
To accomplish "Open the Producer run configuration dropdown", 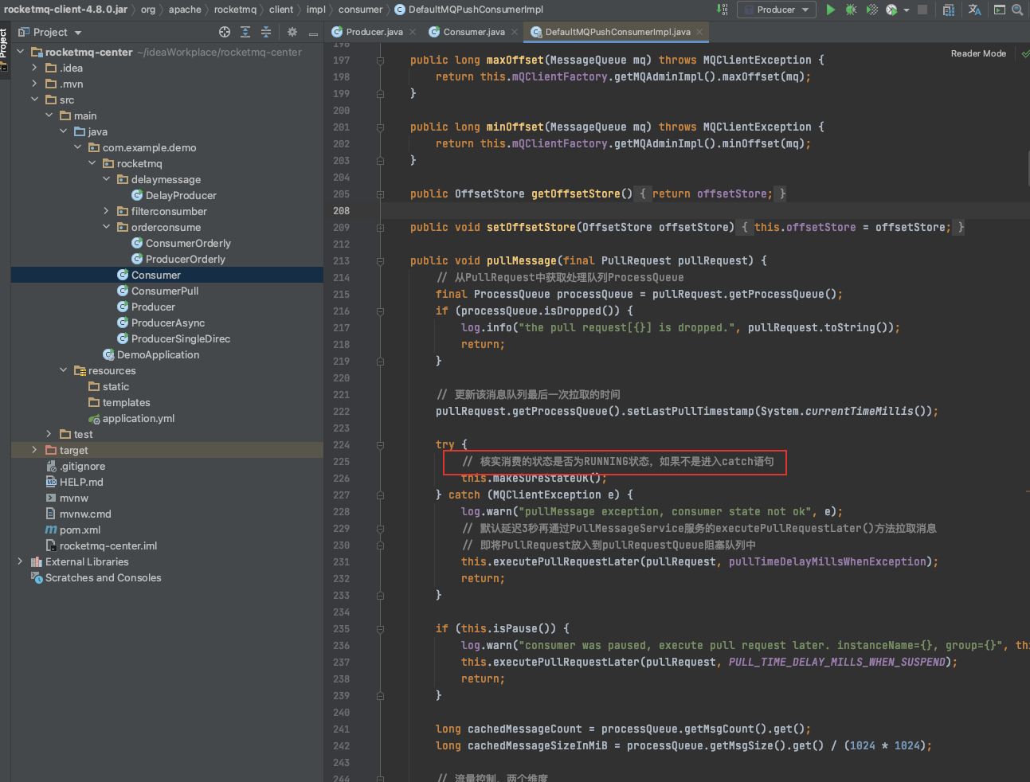I will 777,10.
